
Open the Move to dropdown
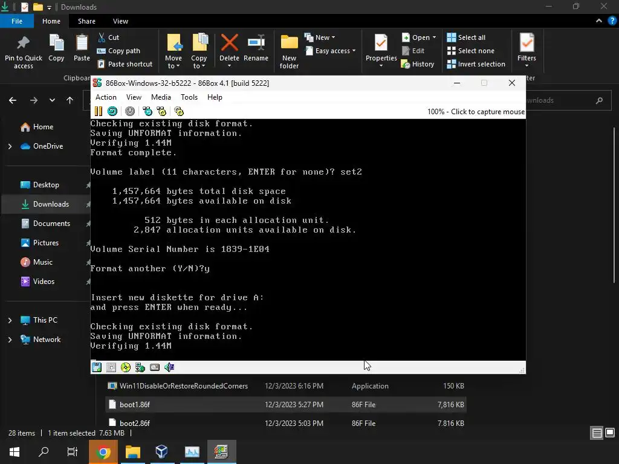(x=173, y=52)
